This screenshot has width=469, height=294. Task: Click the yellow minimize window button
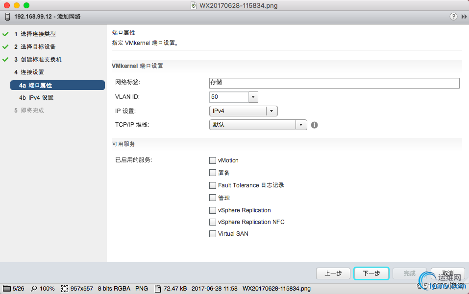[17, 5]
